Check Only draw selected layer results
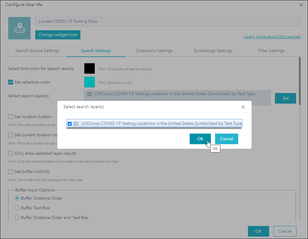This screenshot has height=239, width=308. (11, 154)
